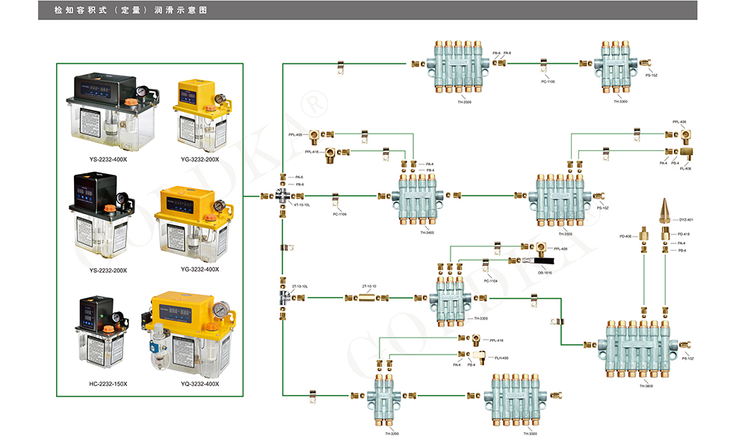Click the PL-406 brass elbow connector
Screen dimensions: 739x448
(687, 151)
